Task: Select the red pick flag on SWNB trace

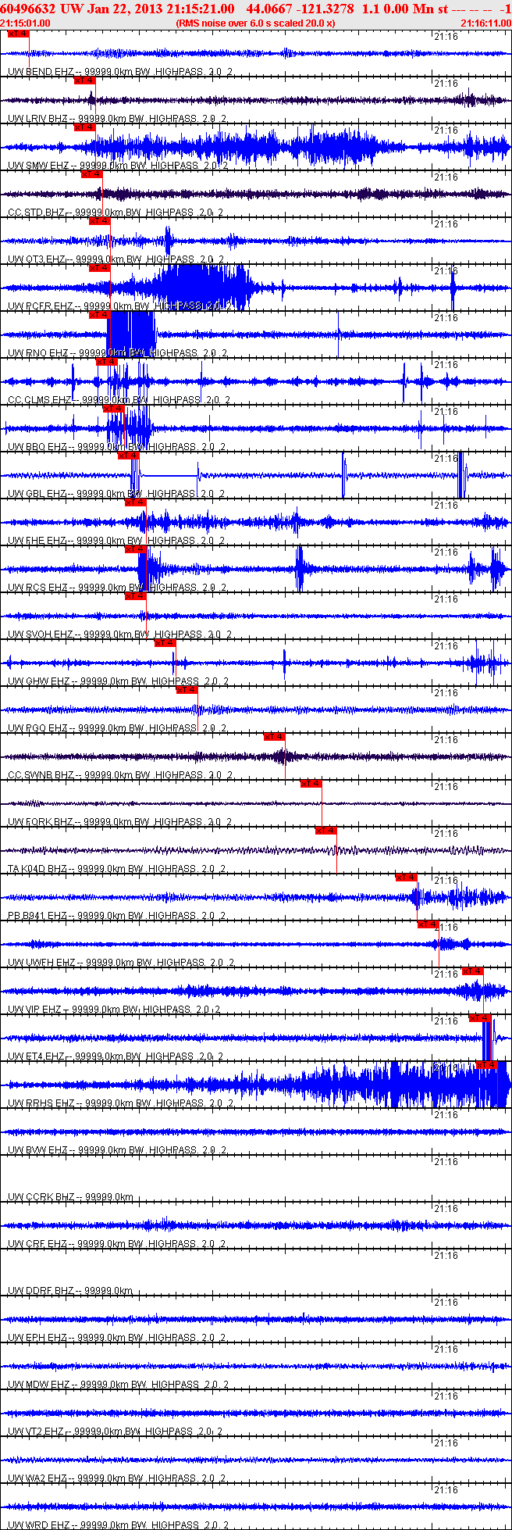Action: (x=275, y=737)
